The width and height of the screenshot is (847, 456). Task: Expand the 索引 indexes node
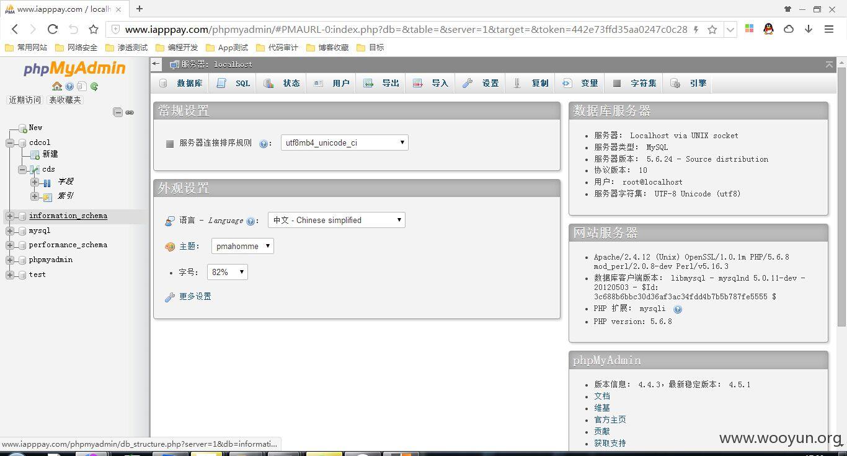tap(35, 196)
